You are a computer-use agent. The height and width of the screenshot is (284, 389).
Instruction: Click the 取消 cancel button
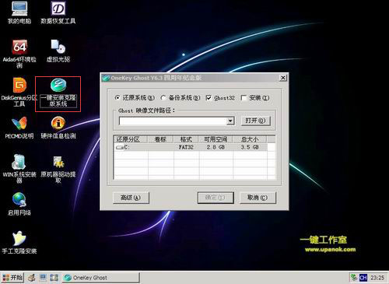(258, 198)
